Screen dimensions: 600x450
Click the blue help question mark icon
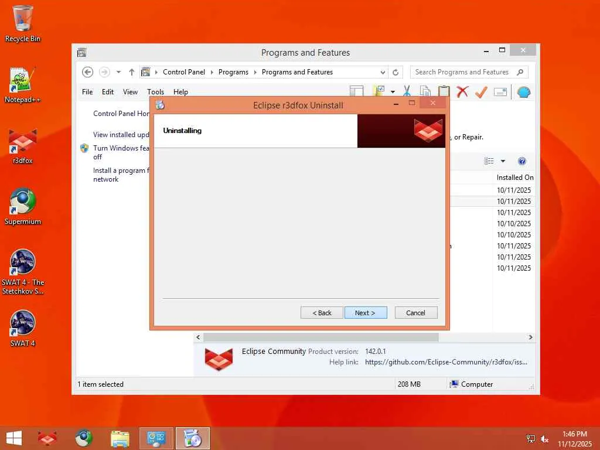pos(522,161)
